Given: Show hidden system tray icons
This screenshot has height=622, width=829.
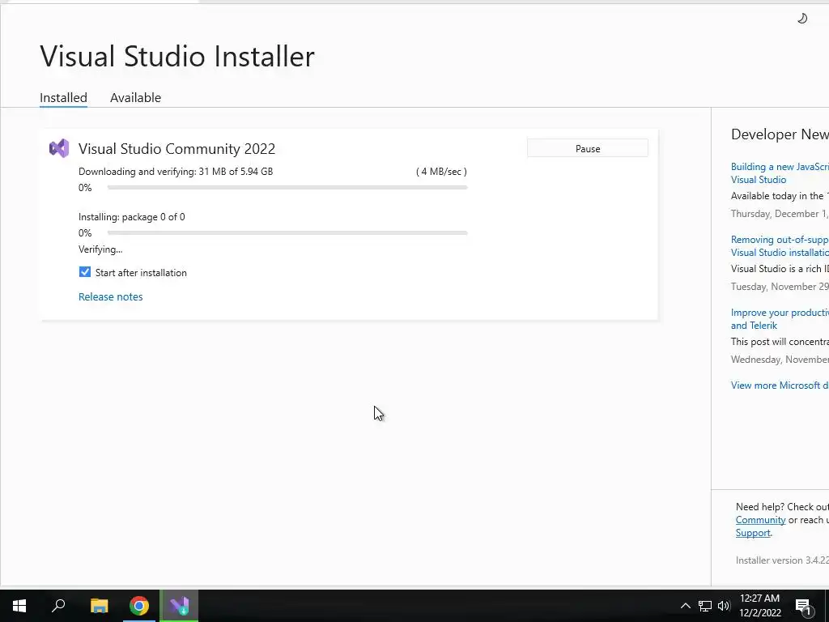Looking at the screenshot, I should pyautogui.click(x=685, y=606).
